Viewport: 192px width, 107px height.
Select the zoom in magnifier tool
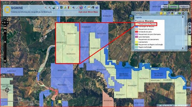(x=46, y=8)
